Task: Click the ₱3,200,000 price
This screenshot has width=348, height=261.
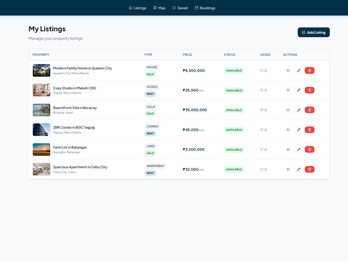Action: point(193,150)
